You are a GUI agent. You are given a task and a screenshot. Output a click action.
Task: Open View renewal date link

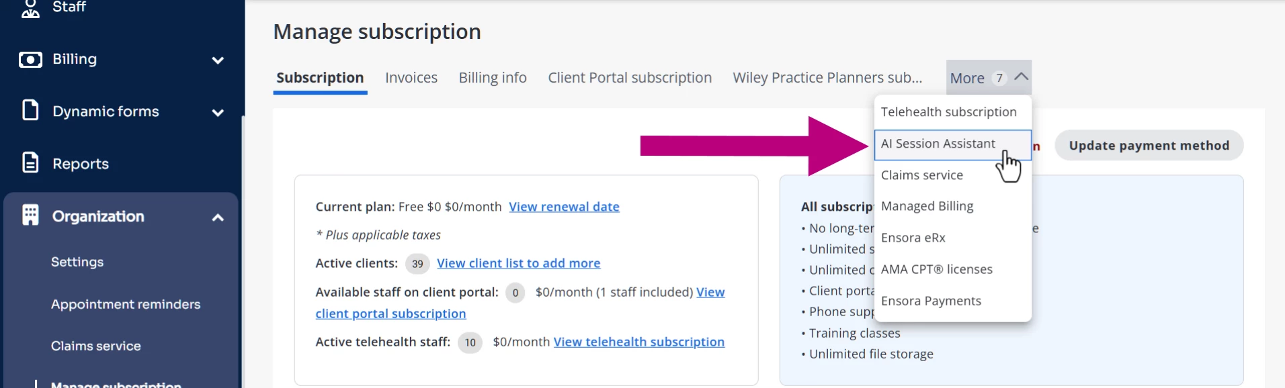(564, 207)
